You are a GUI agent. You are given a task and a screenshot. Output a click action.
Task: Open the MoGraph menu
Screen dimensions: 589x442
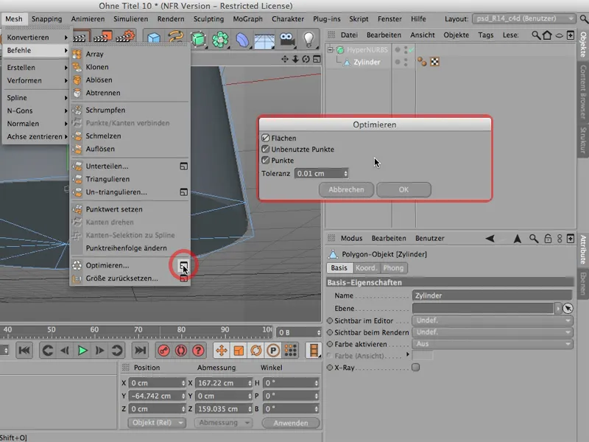[x=247, y=19]
